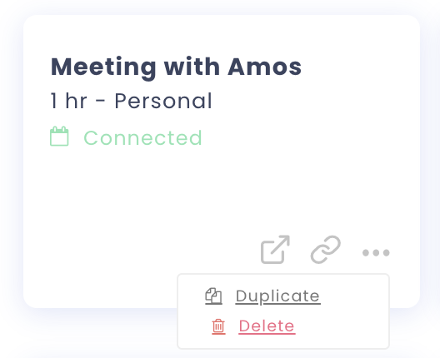Click the 1 hr duration text
The width and height of the screenshot is (440, 358).
pos(68,101)
